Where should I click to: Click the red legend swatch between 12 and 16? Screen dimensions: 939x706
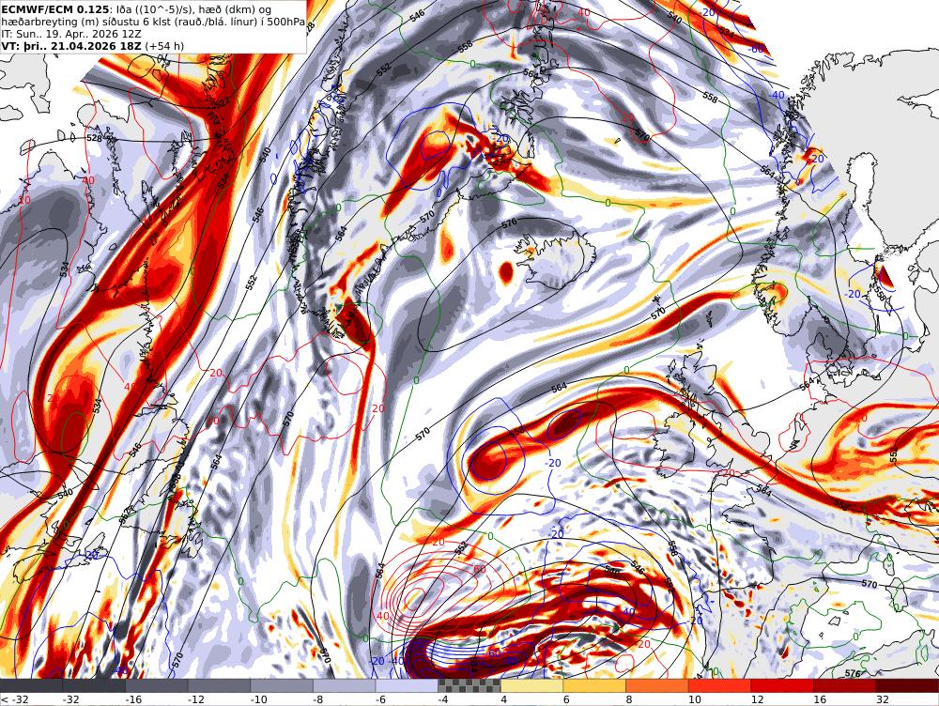pyautogui.click(x=782, y=685)
